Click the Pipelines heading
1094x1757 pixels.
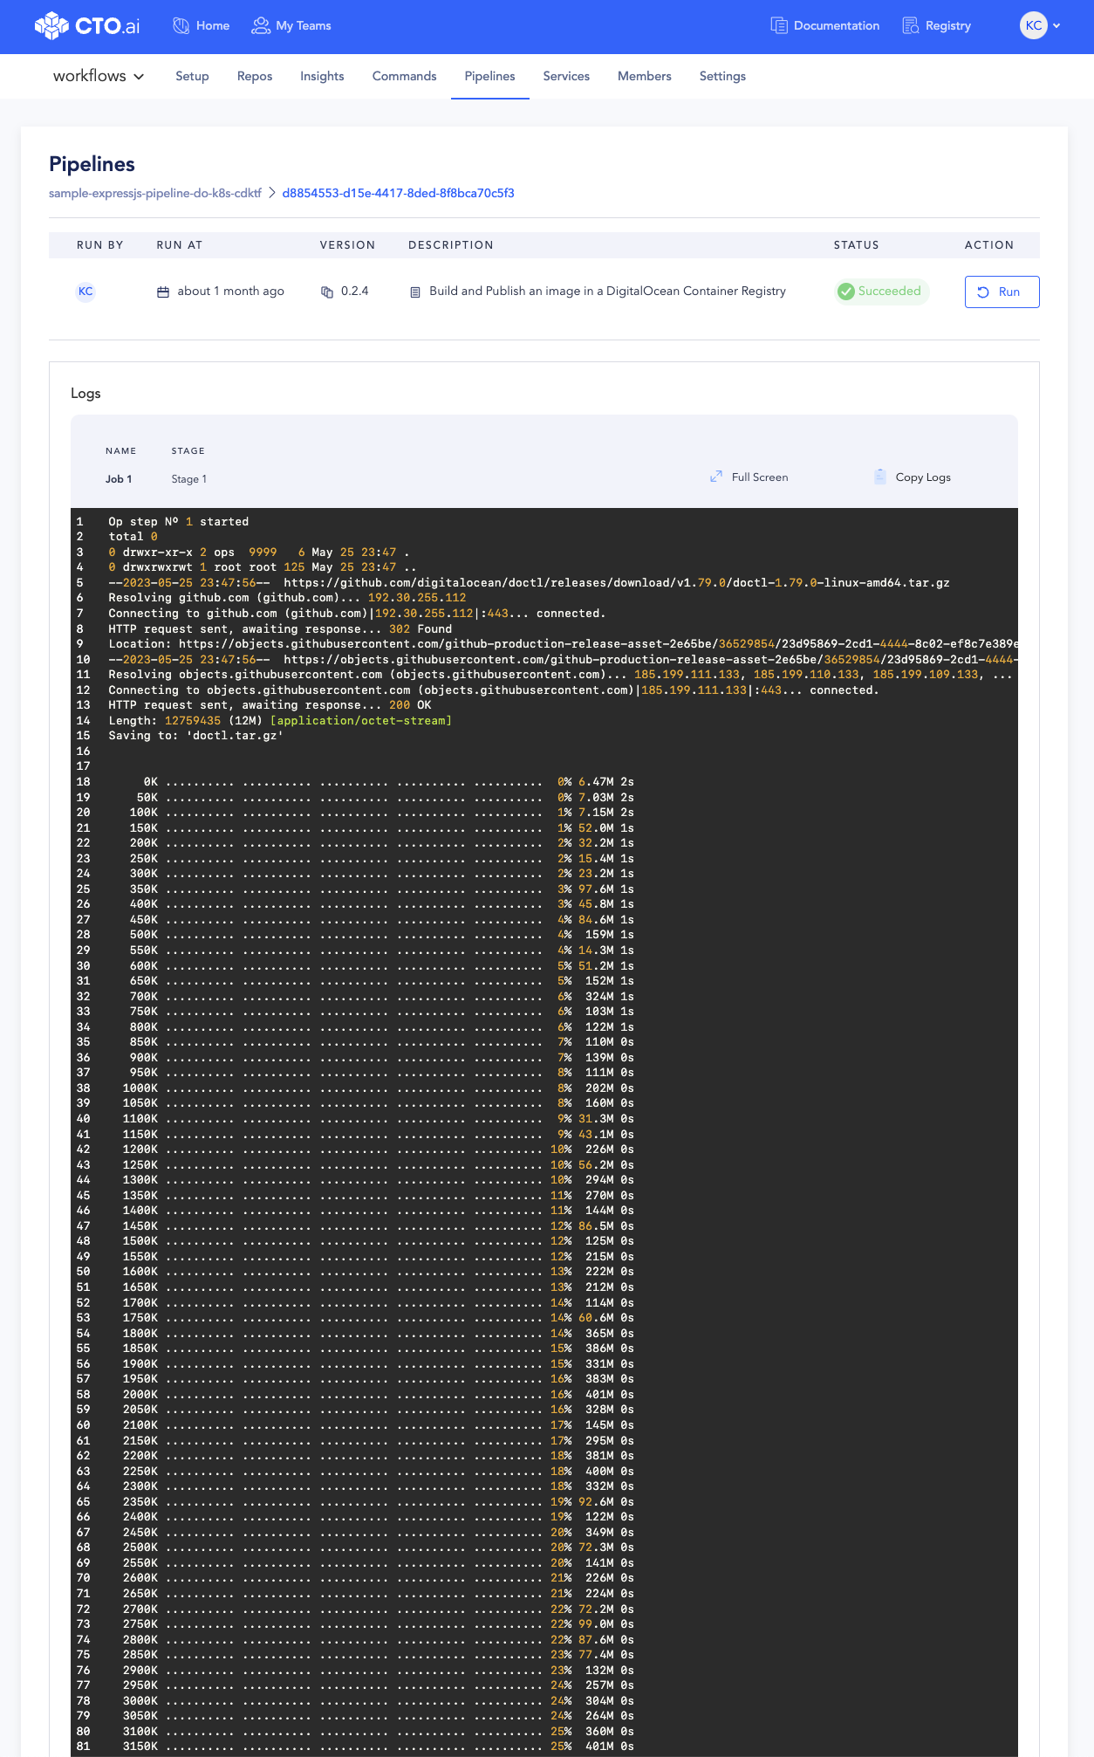(x=92, y=164)
